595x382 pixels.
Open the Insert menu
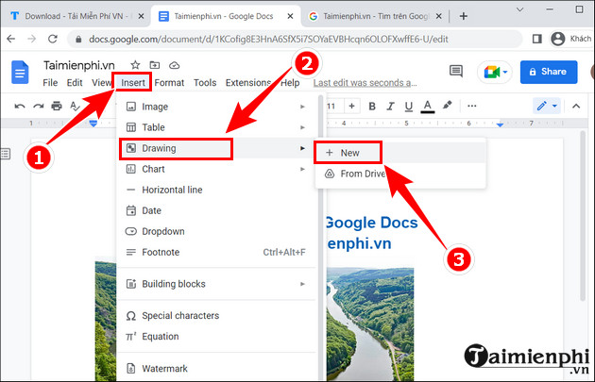pos(133,83)
